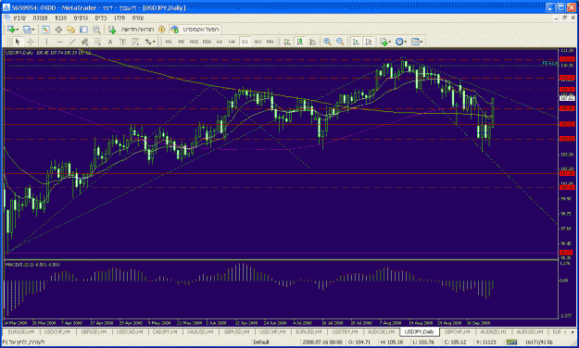The width and height of the screenshot is (579, 348).
Task: Toggle the Data Window icon
Action: pos(58,30)
